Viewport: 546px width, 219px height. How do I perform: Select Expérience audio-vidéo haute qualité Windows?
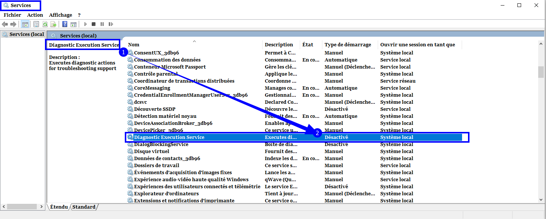point(191,179)
